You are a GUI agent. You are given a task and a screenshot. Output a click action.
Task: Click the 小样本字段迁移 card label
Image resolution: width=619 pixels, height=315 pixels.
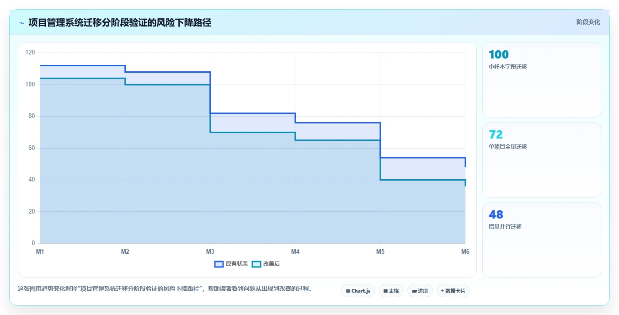[508, 67]
